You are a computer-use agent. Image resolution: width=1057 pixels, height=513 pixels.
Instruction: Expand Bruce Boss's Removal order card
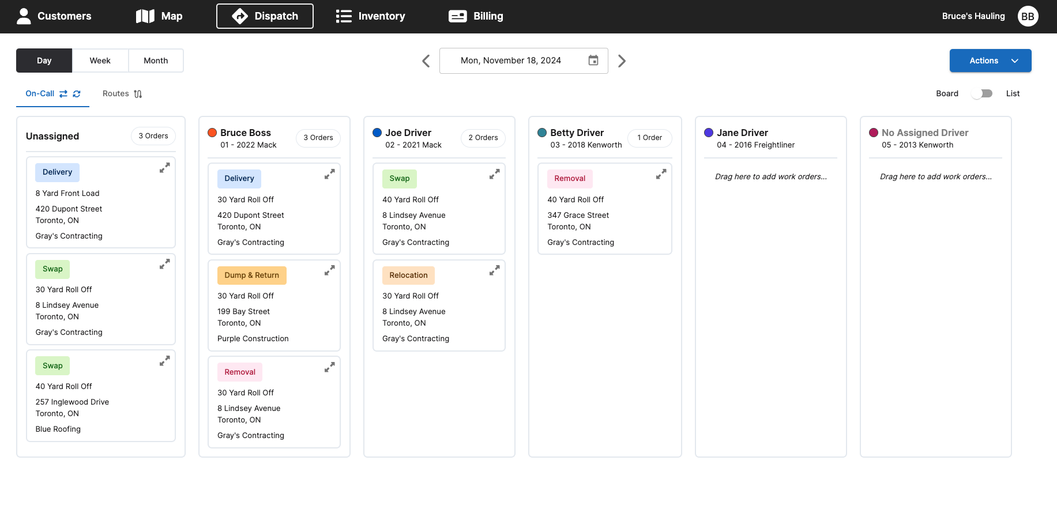329,367
